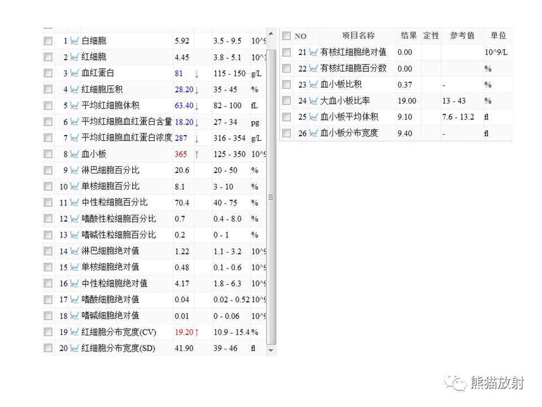Open trend chart icon for 血小板分布宽度
The height and width of the screenshot is (407, 542).
pos(313,133)
